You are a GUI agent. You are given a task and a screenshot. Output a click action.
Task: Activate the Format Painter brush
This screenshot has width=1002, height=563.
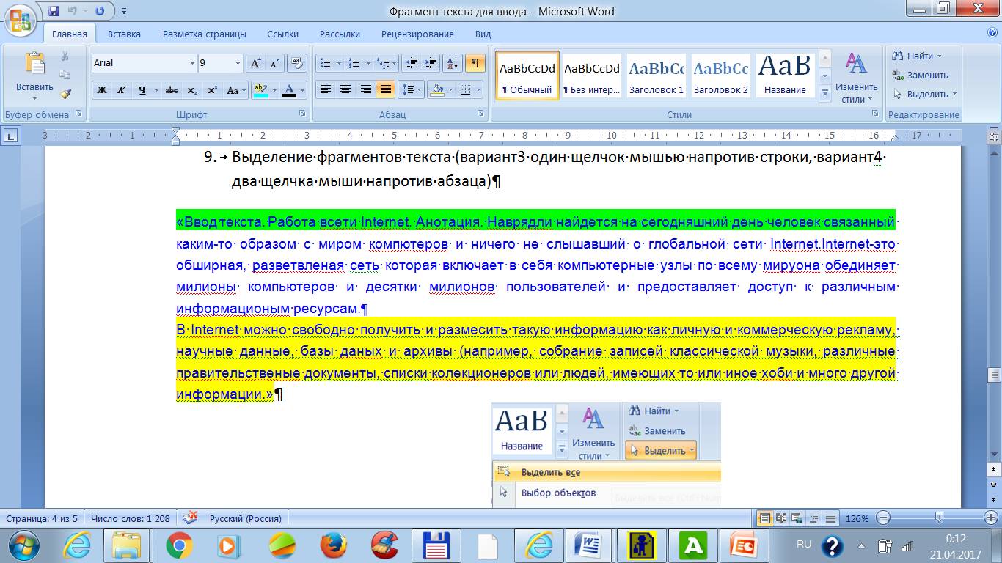click(x=65, y=94)
